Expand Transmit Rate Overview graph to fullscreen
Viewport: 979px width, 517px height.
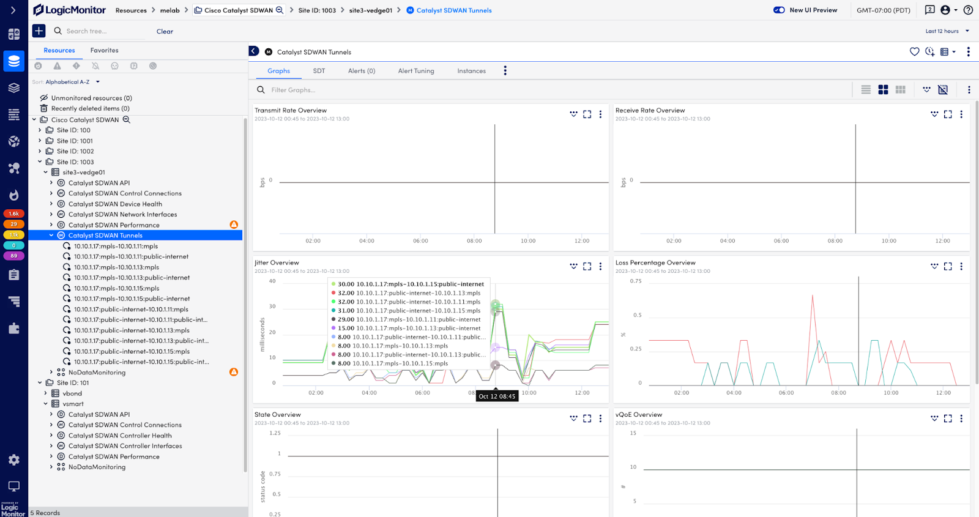click(x=587, y=114)
